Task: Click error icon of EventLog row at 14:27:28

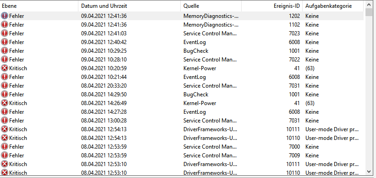Action: coord(4,112)
